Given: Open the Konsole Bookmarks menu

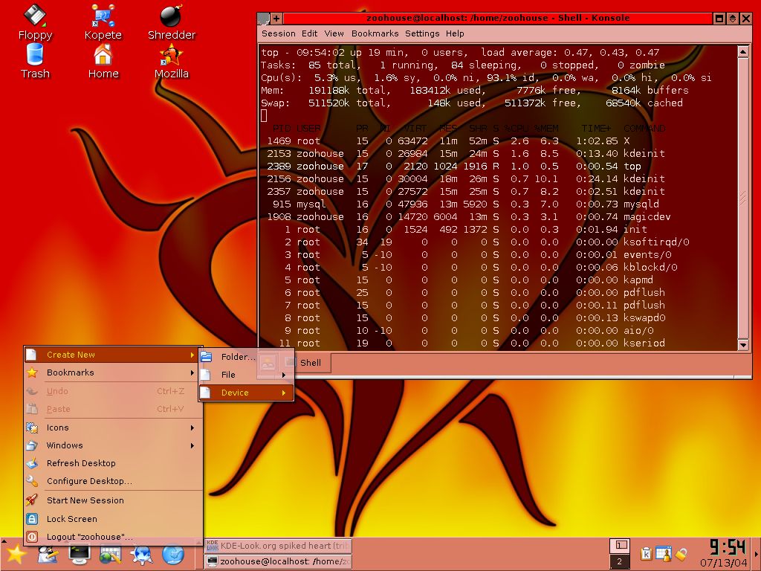Looking at the screenshot, I should 375,33.
